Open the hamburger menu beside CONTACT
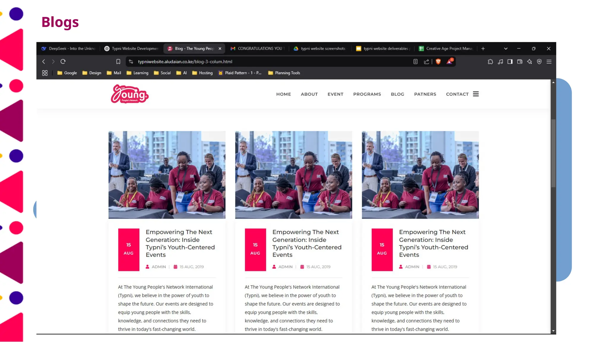 (x=476, y=94)
